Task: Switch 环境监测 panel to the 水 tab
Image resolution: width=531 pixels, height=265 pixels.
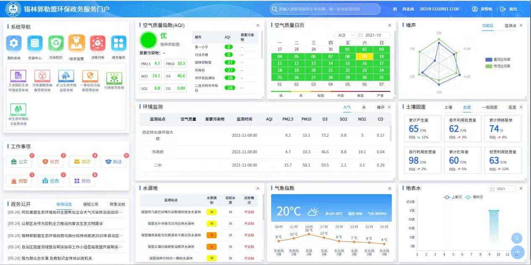Action: 364,107
